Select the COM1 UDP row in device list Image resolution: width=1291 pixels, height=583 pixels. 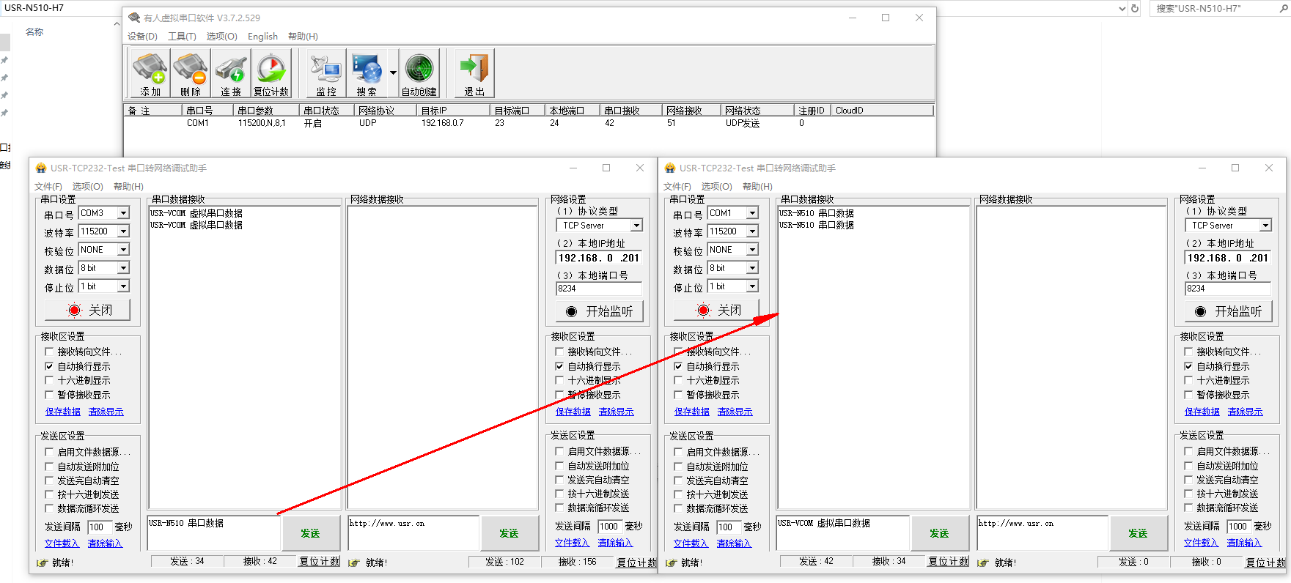point(440,123)
